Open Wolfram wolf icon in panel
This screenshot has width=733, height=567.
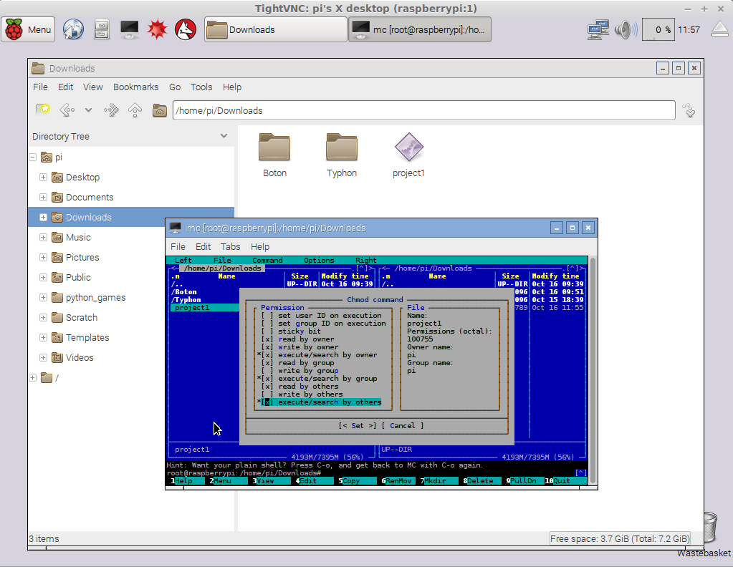186,29
